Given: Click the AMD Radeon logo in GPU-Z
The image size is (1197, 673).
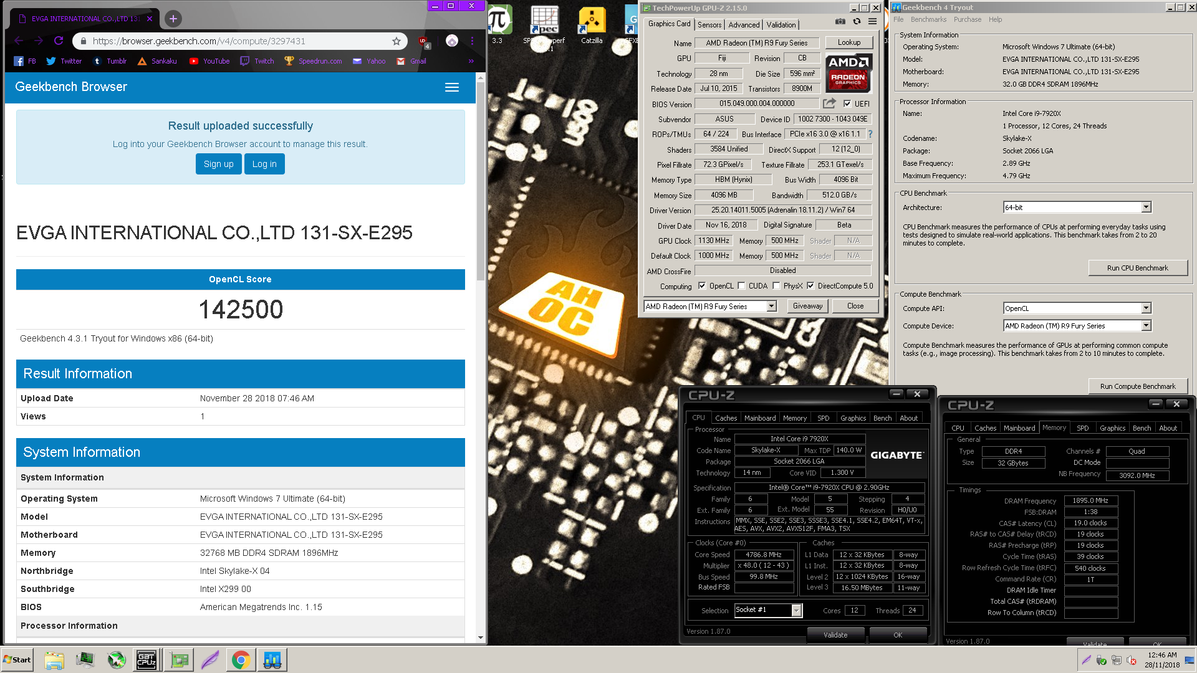Looking at the screenshot, I should coord(848,74).
